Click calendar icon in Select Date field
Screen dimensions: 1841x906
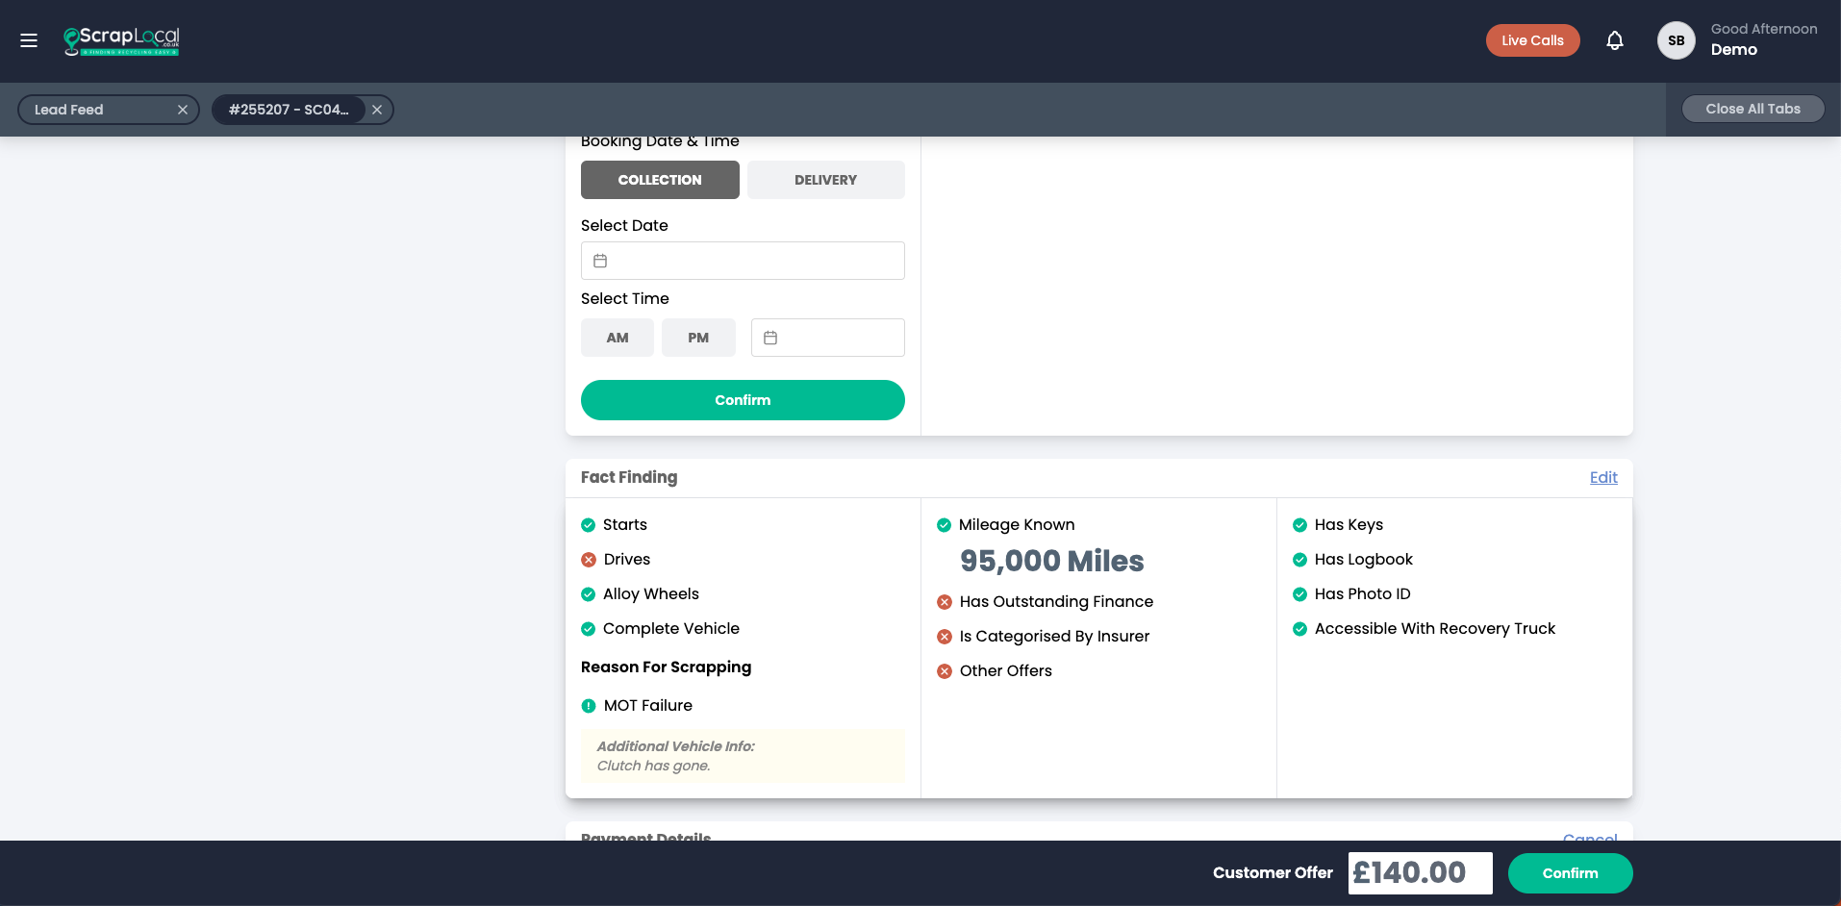coord(600,261)
